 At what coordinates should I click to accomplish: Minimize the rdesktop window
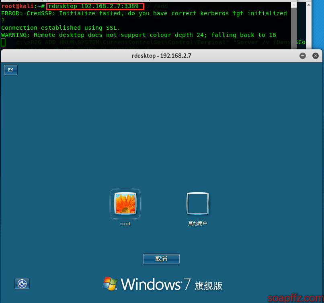pos(303,56)
